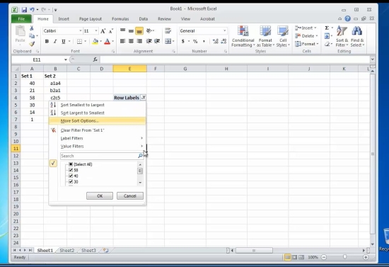Click the Borders icon
389x267 pixels.
79,41
